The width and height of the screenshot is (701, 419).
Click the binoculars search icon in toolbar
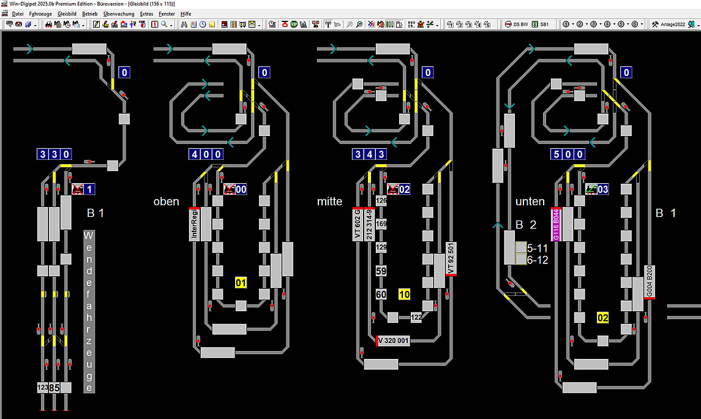coord(184,25)
